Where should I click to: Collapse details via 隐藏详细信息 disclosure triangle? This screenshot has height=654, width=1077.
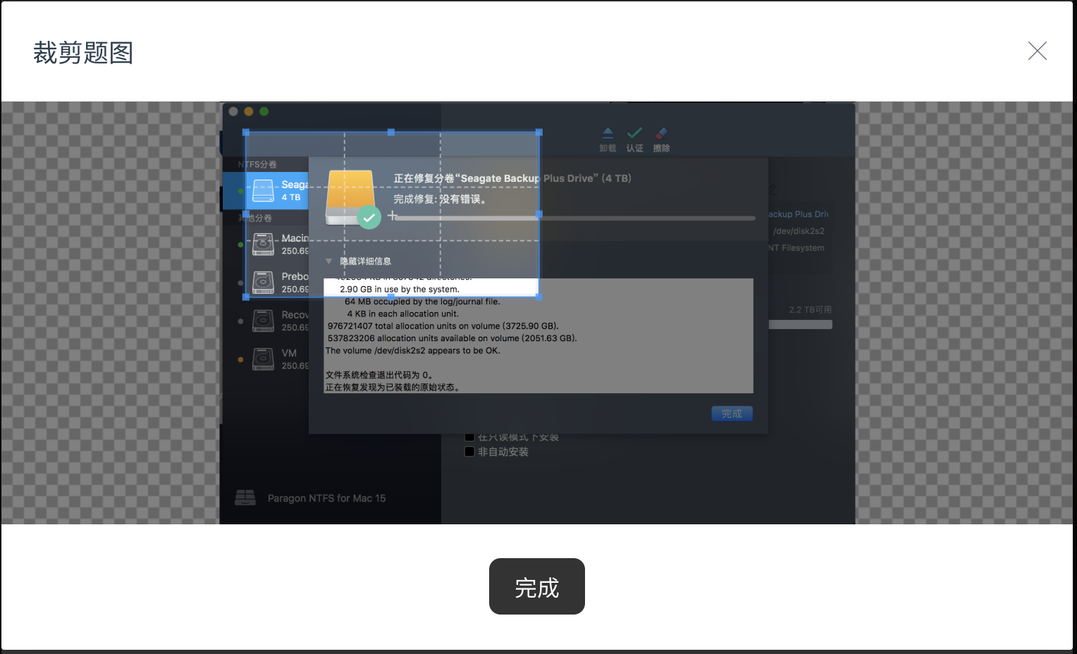(x=328, y=260)
